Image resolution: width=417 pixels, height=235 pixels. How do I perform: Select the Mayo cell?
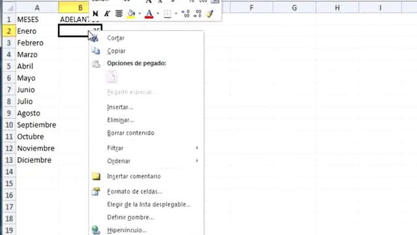click(37, 78)
